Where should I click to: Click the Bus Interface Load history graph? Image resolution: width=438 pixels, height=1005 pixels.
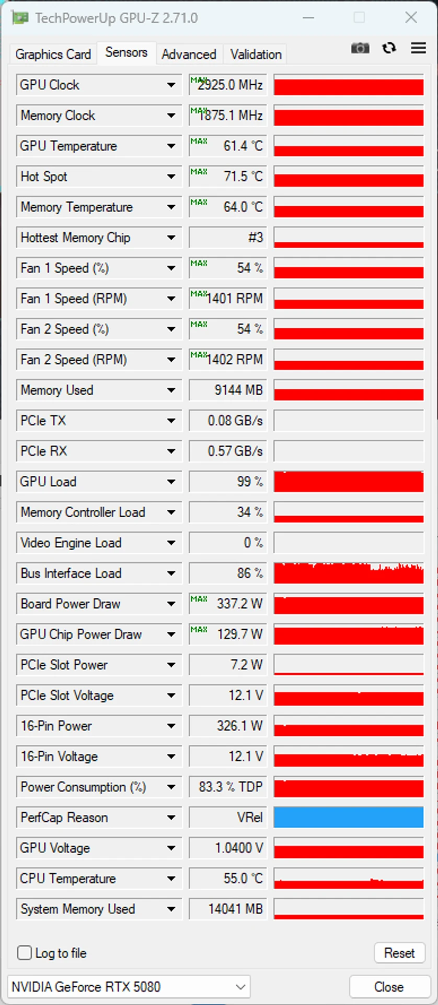pos(349,573)
